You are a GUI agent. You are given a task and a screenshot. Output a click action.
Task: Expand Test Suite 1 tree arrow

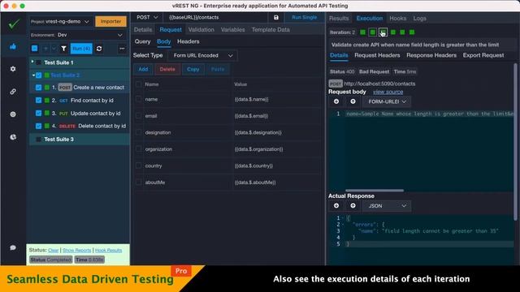(32, 62)
